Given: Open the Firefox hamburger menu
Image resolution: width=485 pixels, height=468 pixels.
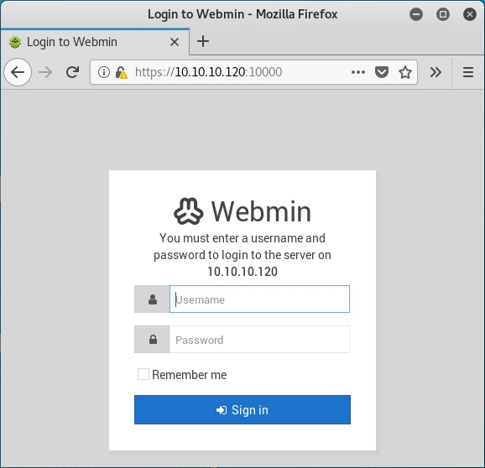Looking at the screenshot, I should [x=468, y=72].
